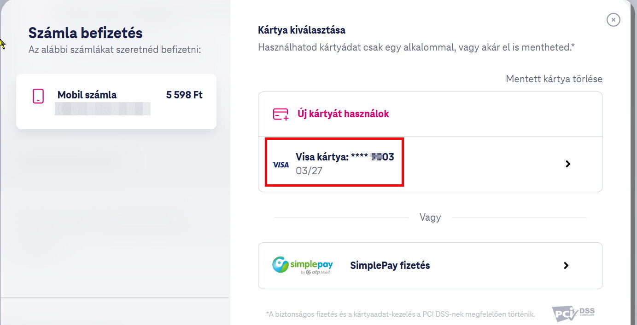Click the PCI DSS compliance badge
Image resolution: width=637 pixels, height=325 pixels.
click(x=573, y=313)
